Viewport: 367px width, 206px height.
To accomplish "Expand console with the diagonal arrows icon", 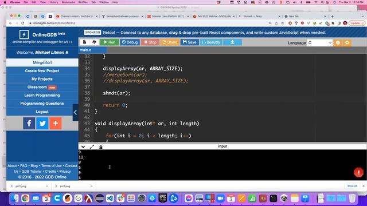I will 92,146.
